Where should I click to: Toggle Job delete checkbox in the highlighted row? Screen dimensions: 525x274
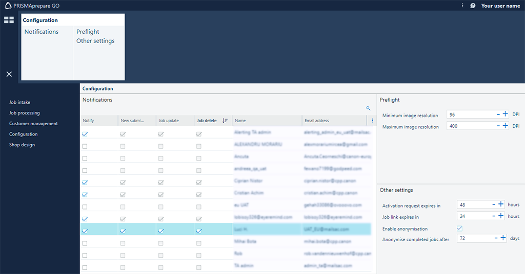[199, 231]
